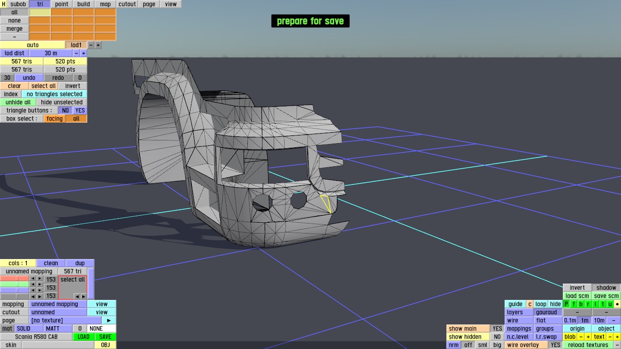Click the prepare for save button
This screenshot has width=621, height=349.
[310, 21]
